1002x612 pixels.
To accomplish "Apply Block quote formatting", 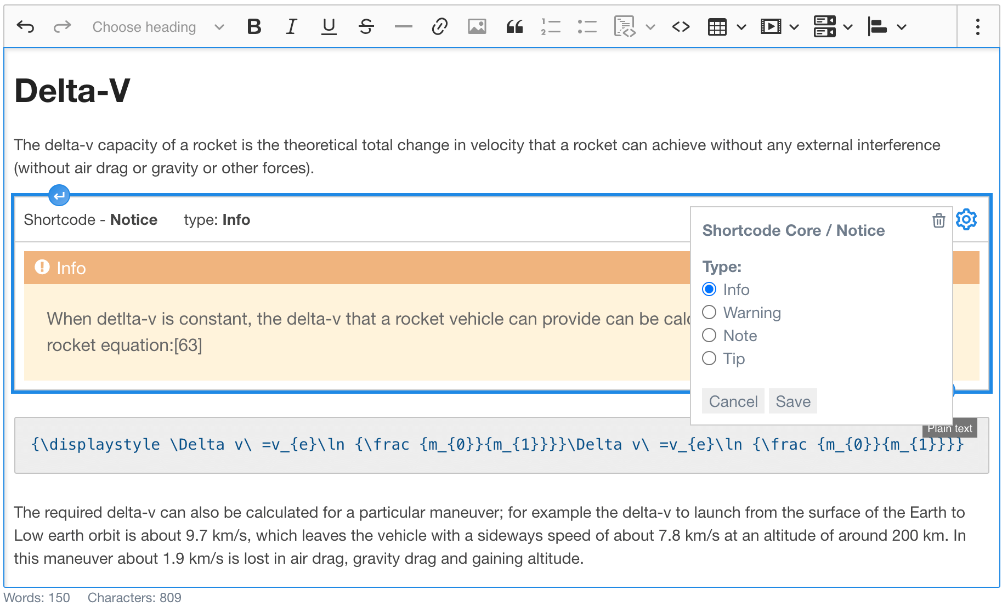I will coord(514,26).
